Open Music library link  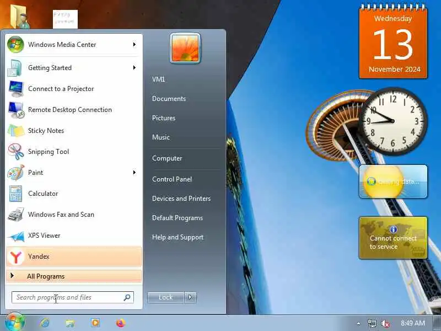(161, 137)
